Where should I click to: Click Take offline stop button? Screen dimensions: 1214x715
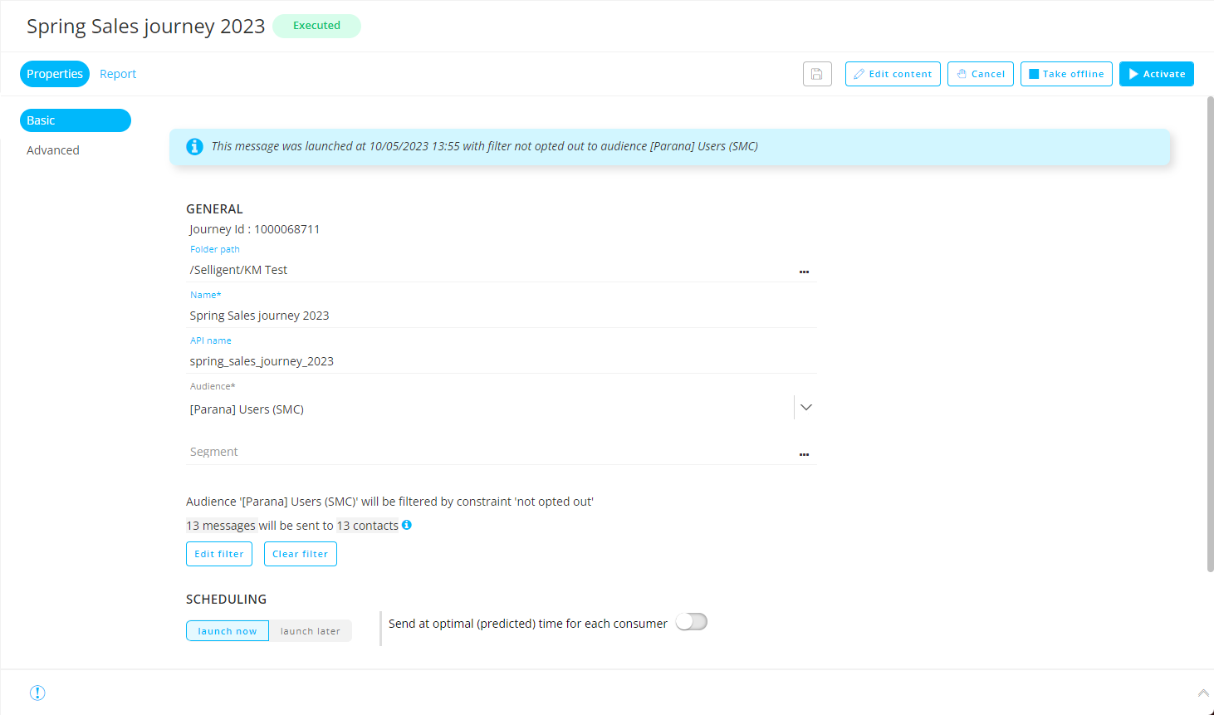click(x=1066, y=74)
